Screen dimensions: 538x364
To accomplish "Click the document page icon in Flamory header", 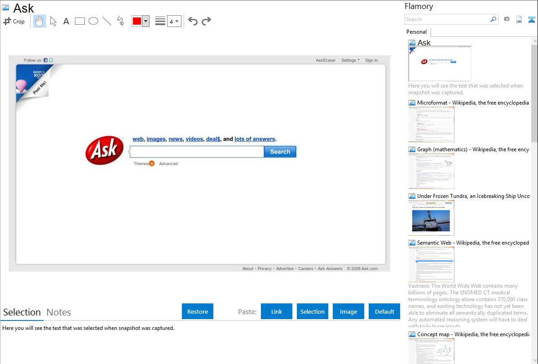I will click(x=519, y=20).
